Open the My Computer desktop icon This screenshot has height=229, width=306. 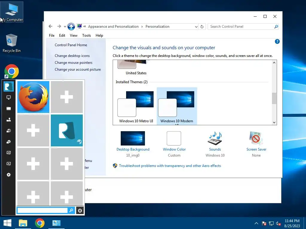(12, 12)
